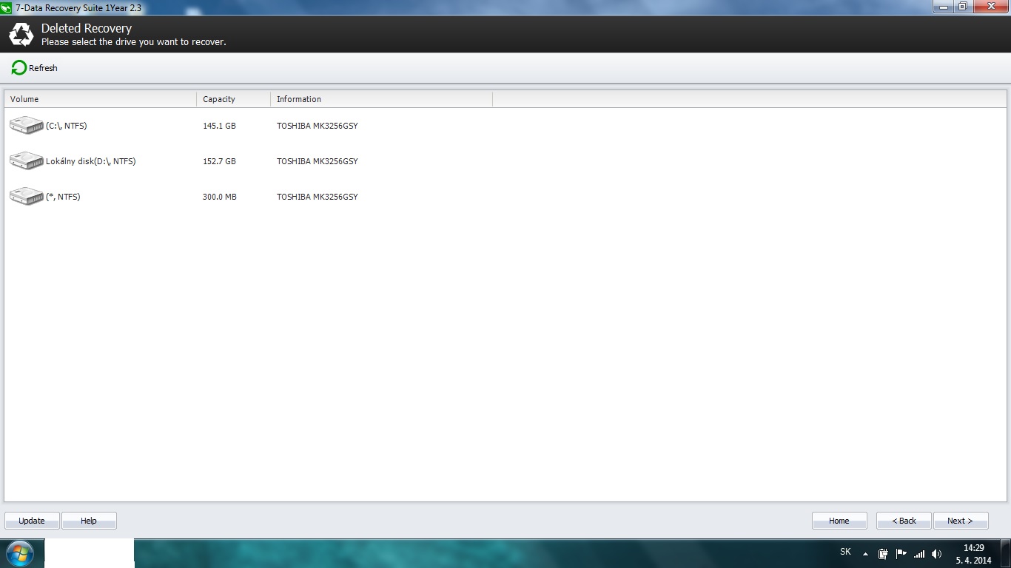Click TOSHIBA MK3256GSY in the 300.0 MB row
The height and width of the screenshot is (568, 1011).
click(318, 197)
